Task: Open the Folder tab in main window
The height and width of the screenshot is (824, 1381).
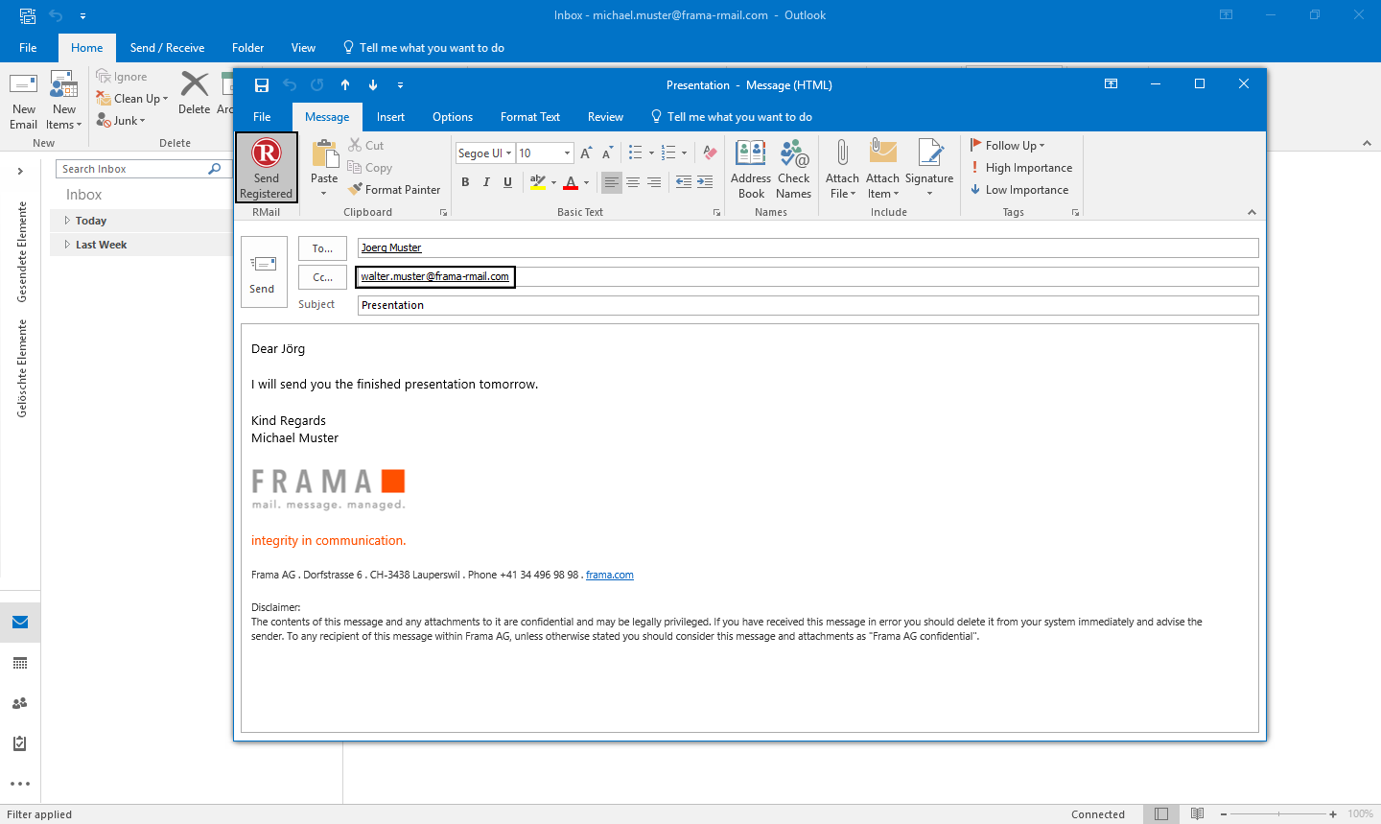Action: pos(247,48)
